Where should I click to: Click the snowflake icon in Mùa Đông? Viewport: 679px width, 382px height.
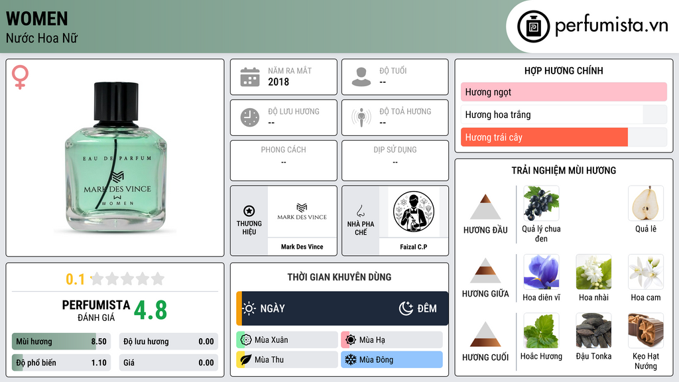[x=350, y=359]
